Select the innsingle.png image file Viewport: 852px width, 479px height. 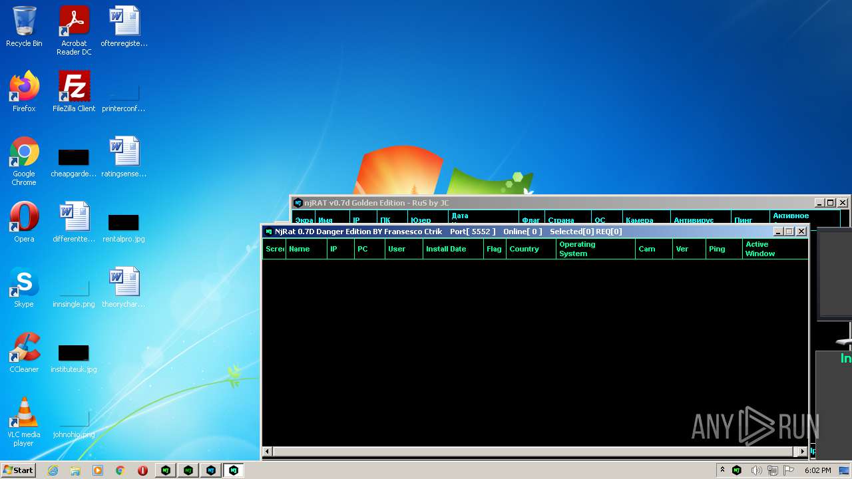tap(74, 291)
